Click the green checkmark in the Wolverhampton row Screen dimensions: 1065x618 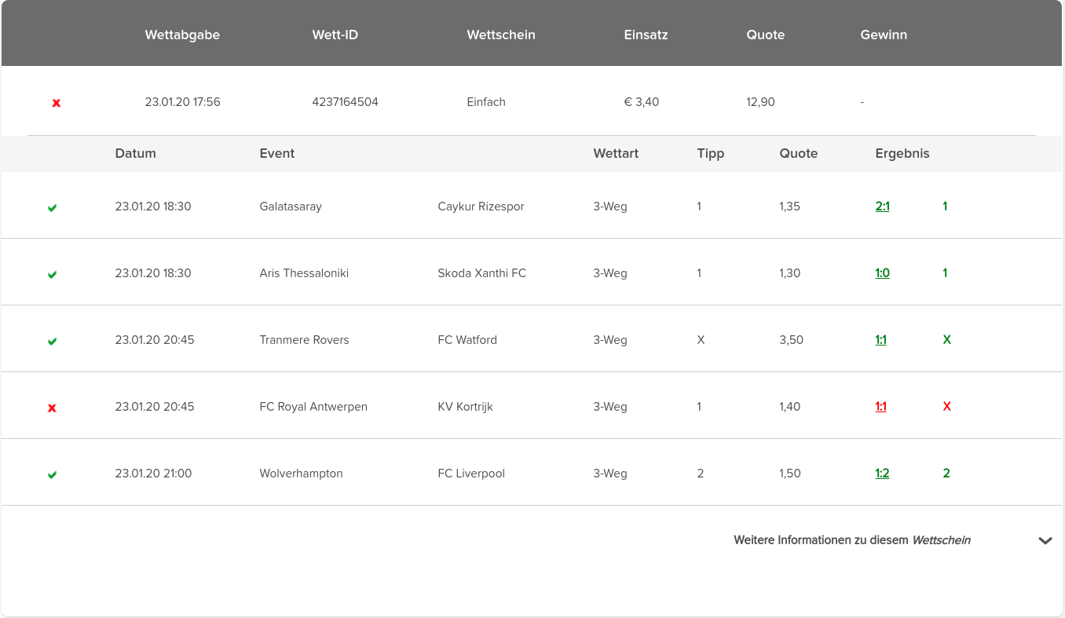[52, 475]
